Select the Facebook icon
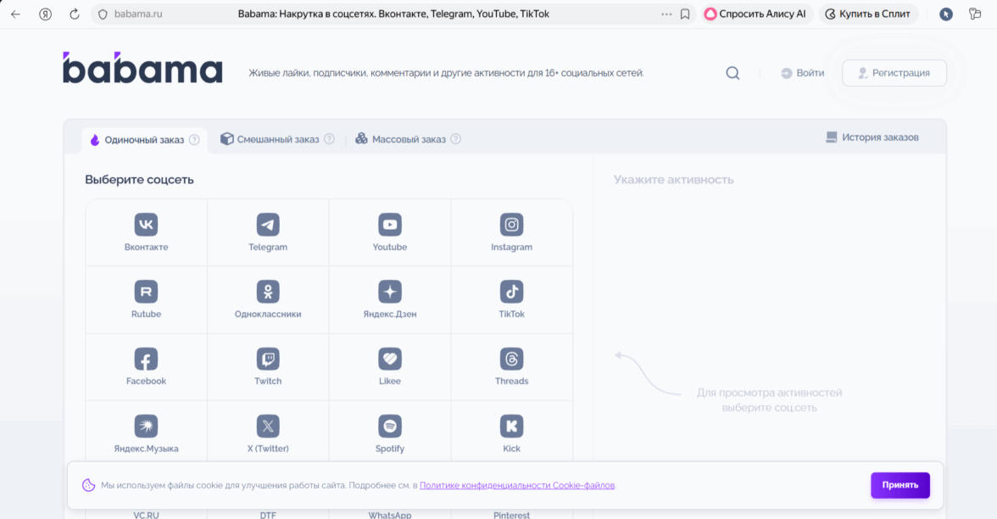The width and height of the screenshot is (997, 519). 146,359
